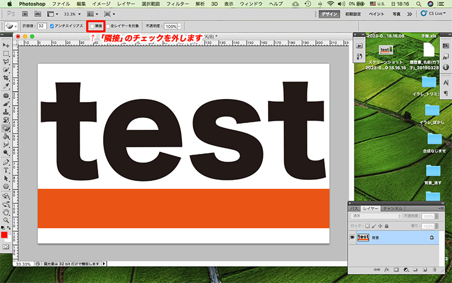Switch to the チャンネル tab
This screenshot has width=452, height=283.
[393, 208]
